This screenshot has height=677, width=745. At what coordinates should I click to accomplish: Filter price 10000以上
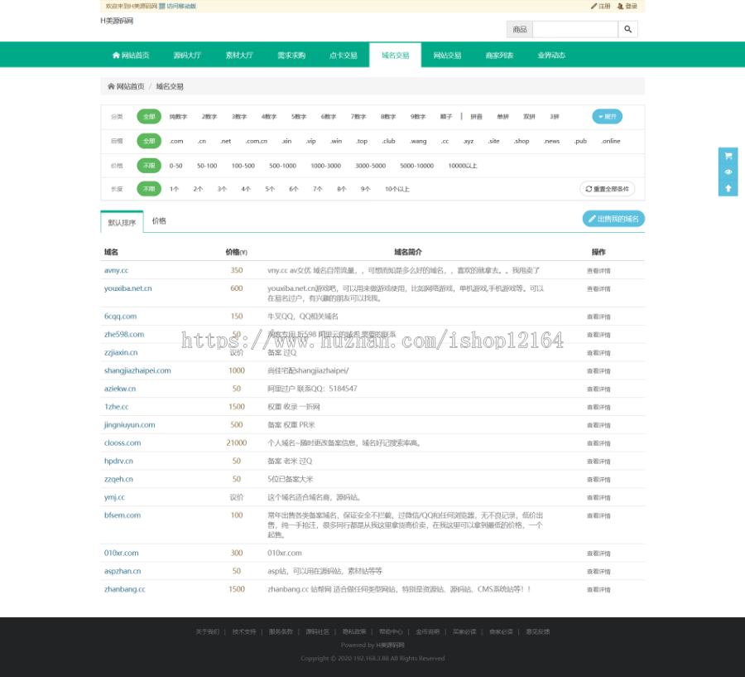tap(462, 166)
